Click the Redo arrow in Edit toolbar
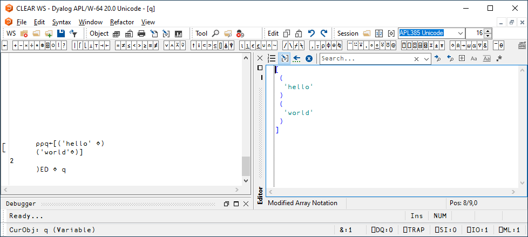This screenshot has height=237, width=528. pyautogui.click(x=324, y=33)
